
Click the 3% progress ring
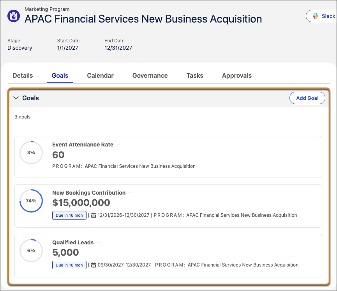(31, 153)
